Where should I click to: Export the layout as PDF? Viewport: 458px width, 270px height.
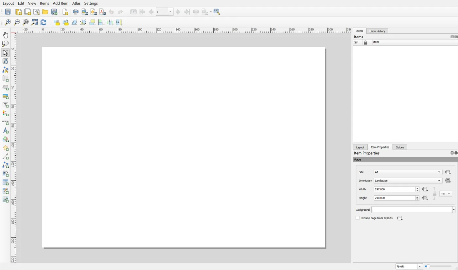tap(102, 12)
